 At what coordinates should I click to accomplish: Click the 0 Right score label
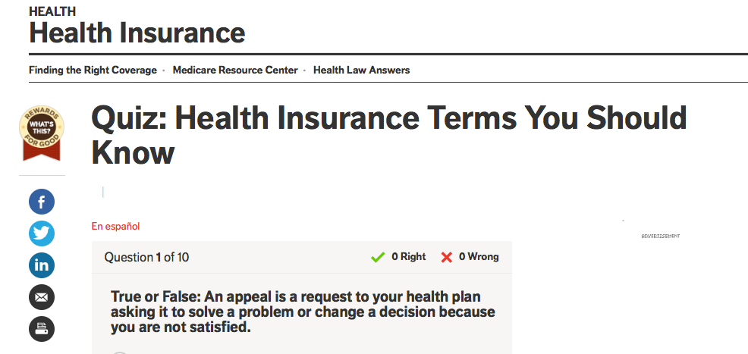tap(409, 257)
